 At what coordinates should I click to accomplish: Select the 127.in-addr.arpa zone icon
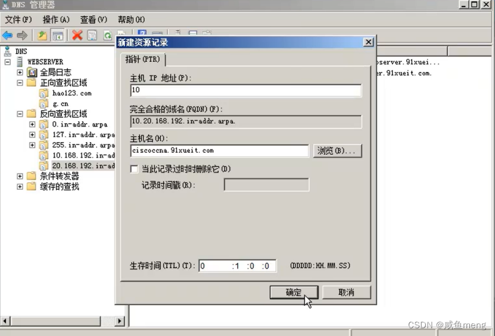coord(43,135)
